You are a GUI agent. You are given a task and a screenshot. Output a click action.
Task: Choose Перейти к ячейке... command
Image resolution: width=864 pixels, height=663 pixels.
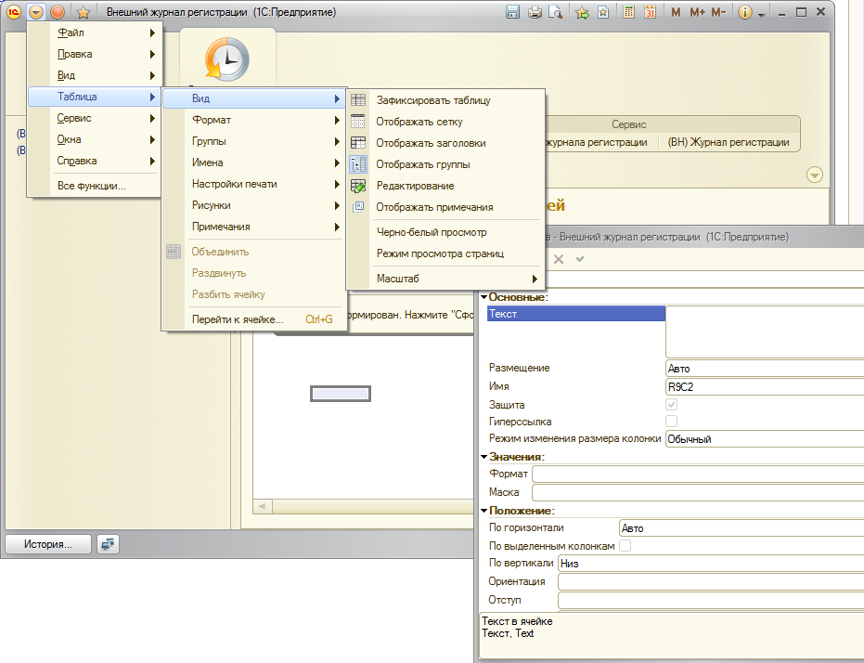click(254, 319)
